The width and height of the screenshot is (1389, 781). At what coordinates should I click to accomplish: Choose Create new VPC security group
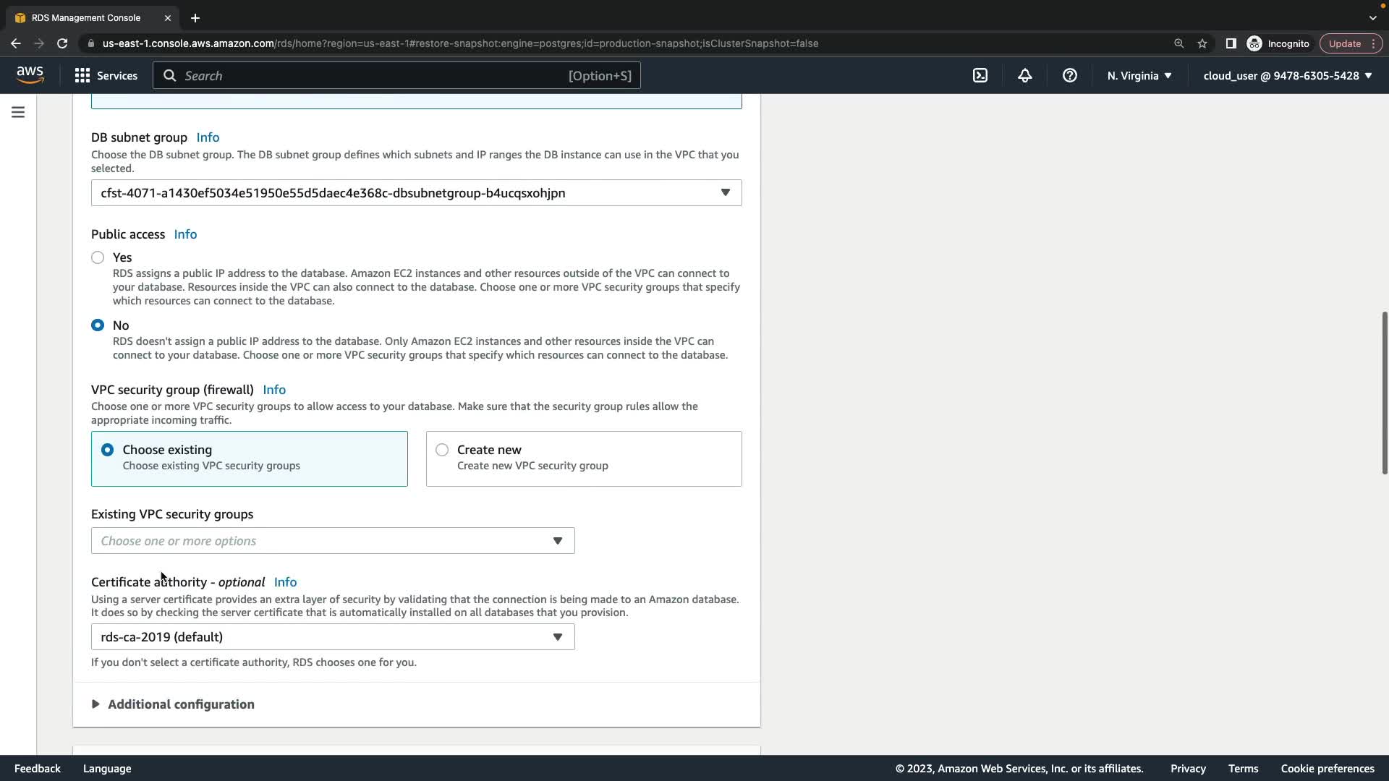[x=442, y=450]
